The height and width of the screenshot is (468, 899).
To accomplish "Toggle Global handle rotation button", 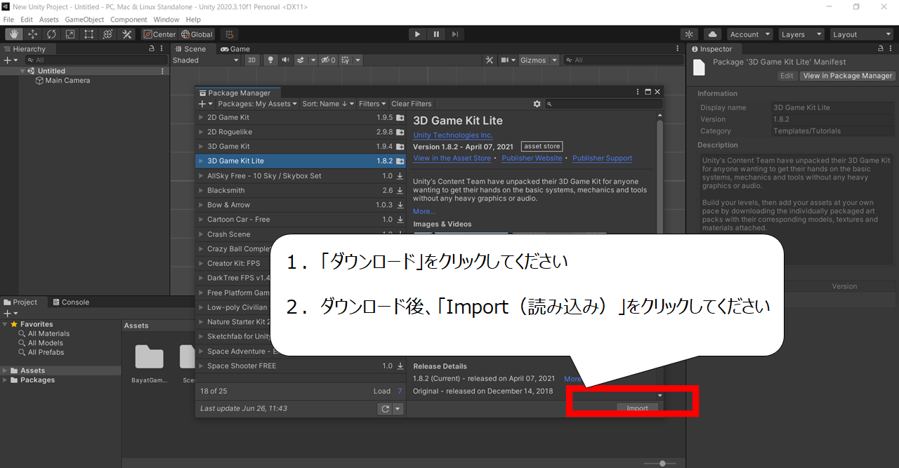I will click(197, 34).
